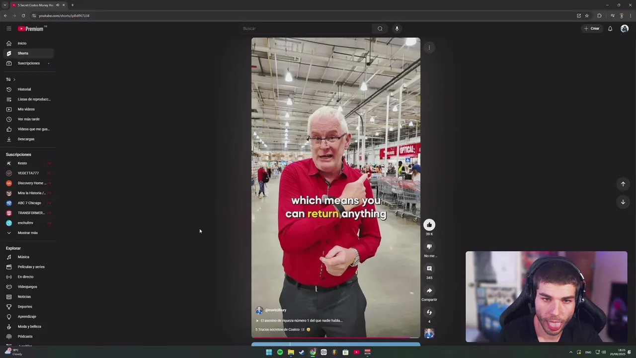Image resolution: width=636 pixels, height=358 pixels.
Task: Open Música in Explorar
Action: point(28,257)
